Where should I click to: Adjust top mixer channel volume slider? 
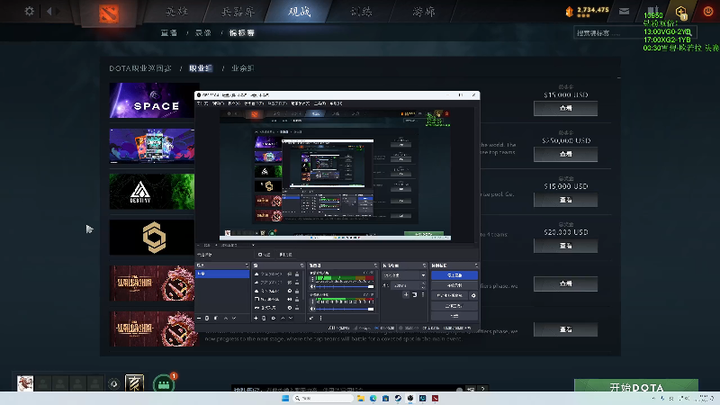(x=345, y=286)
